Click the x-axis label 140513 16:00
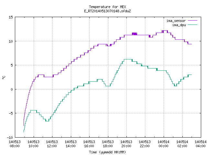The height and width of the screenshot is (155, 207). [89, 144]
